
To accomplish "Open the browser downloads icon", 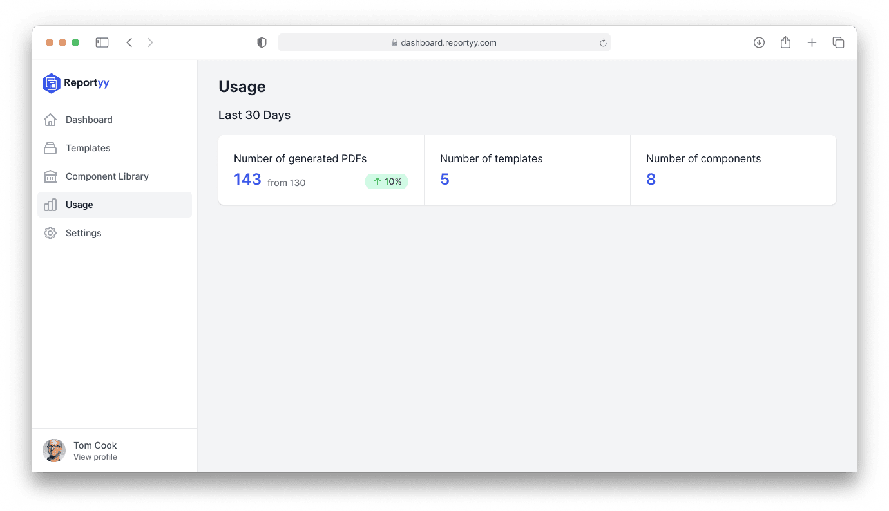I will coord(759,42).
